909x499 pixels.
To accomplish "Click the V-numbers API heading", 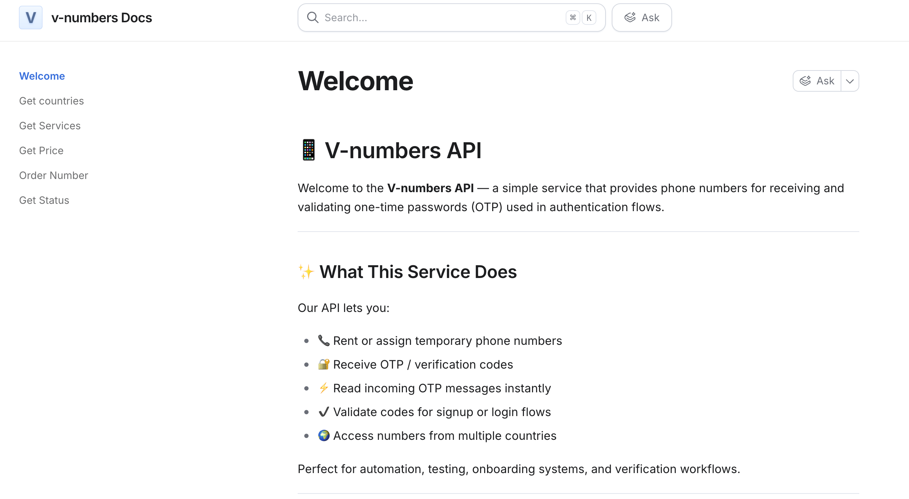I will point(403,150).
